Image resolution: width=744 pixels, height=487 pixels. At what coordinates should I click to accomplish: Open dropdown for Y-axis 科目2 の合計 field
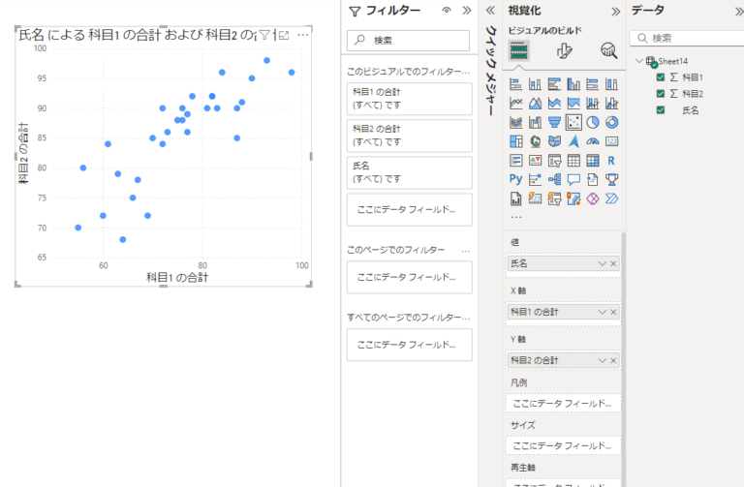[x=603, y=360]
